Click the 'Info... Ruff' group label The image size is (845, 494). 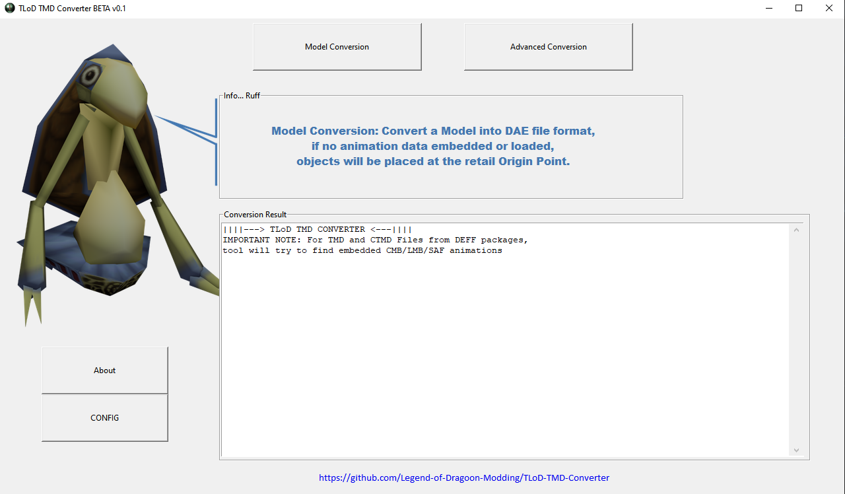click(x=242, y=96)
